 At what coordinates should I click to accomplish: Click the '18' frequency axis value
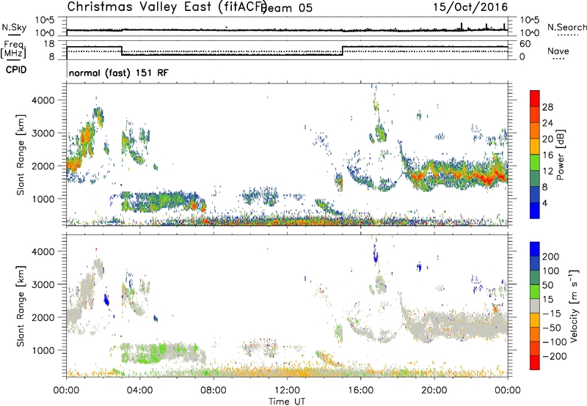(49, 44)
